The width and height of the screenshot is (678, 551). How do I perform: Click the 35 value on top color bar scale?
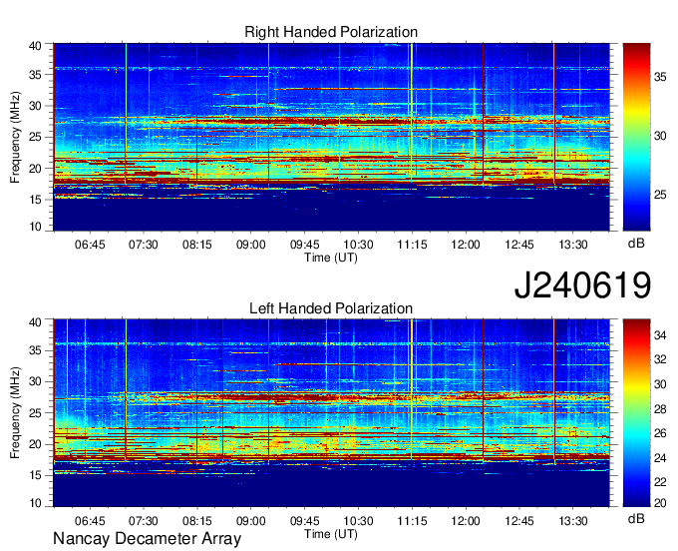[660, 77]
